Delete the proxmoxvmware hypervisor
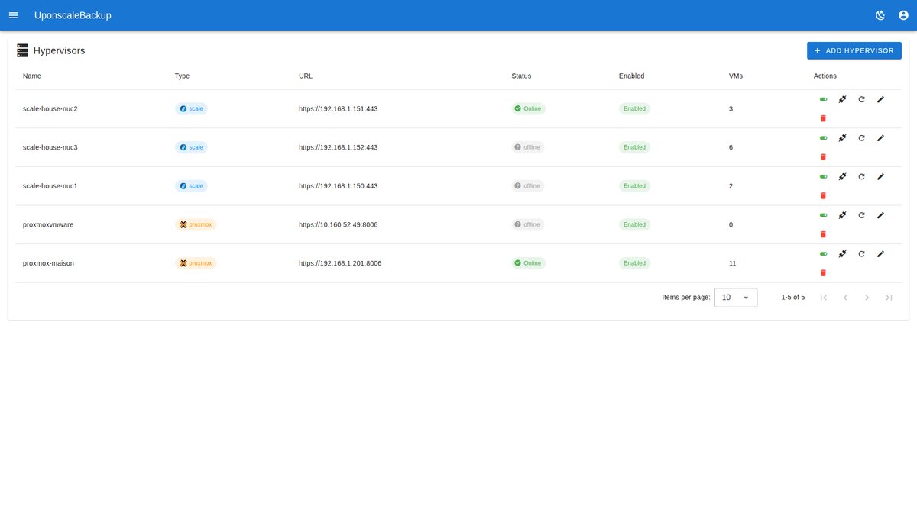 click(823, 234)
